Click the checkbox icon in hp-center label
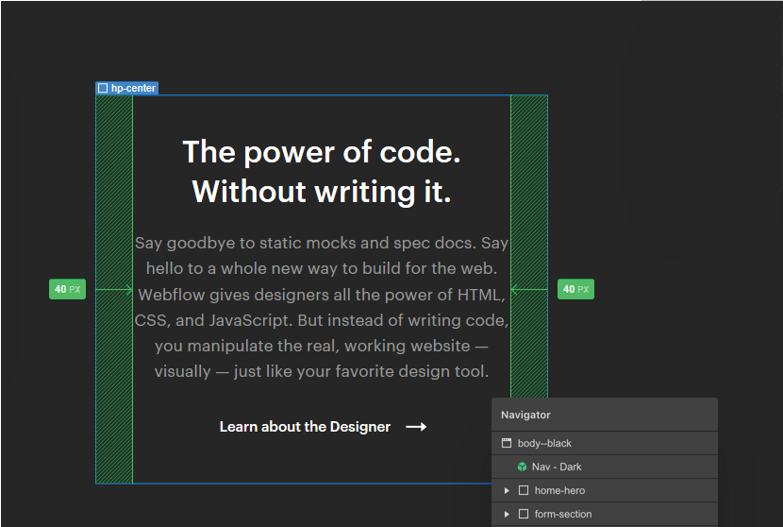This screenshot has width=783, height=527. tap(103, 88)
